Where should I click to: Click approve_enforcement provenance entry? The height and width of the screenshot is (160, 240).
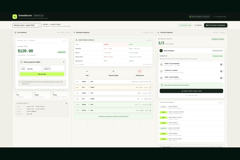(x=191, y=129)
